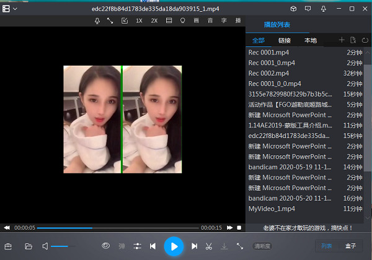Click the fast forward button after 00:00:15
The height and width of the screenshot is (260, 372).
[x=229, y=228]
